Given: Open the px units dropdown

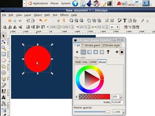Looking at the screenshot, I should (x=114, y=27).
